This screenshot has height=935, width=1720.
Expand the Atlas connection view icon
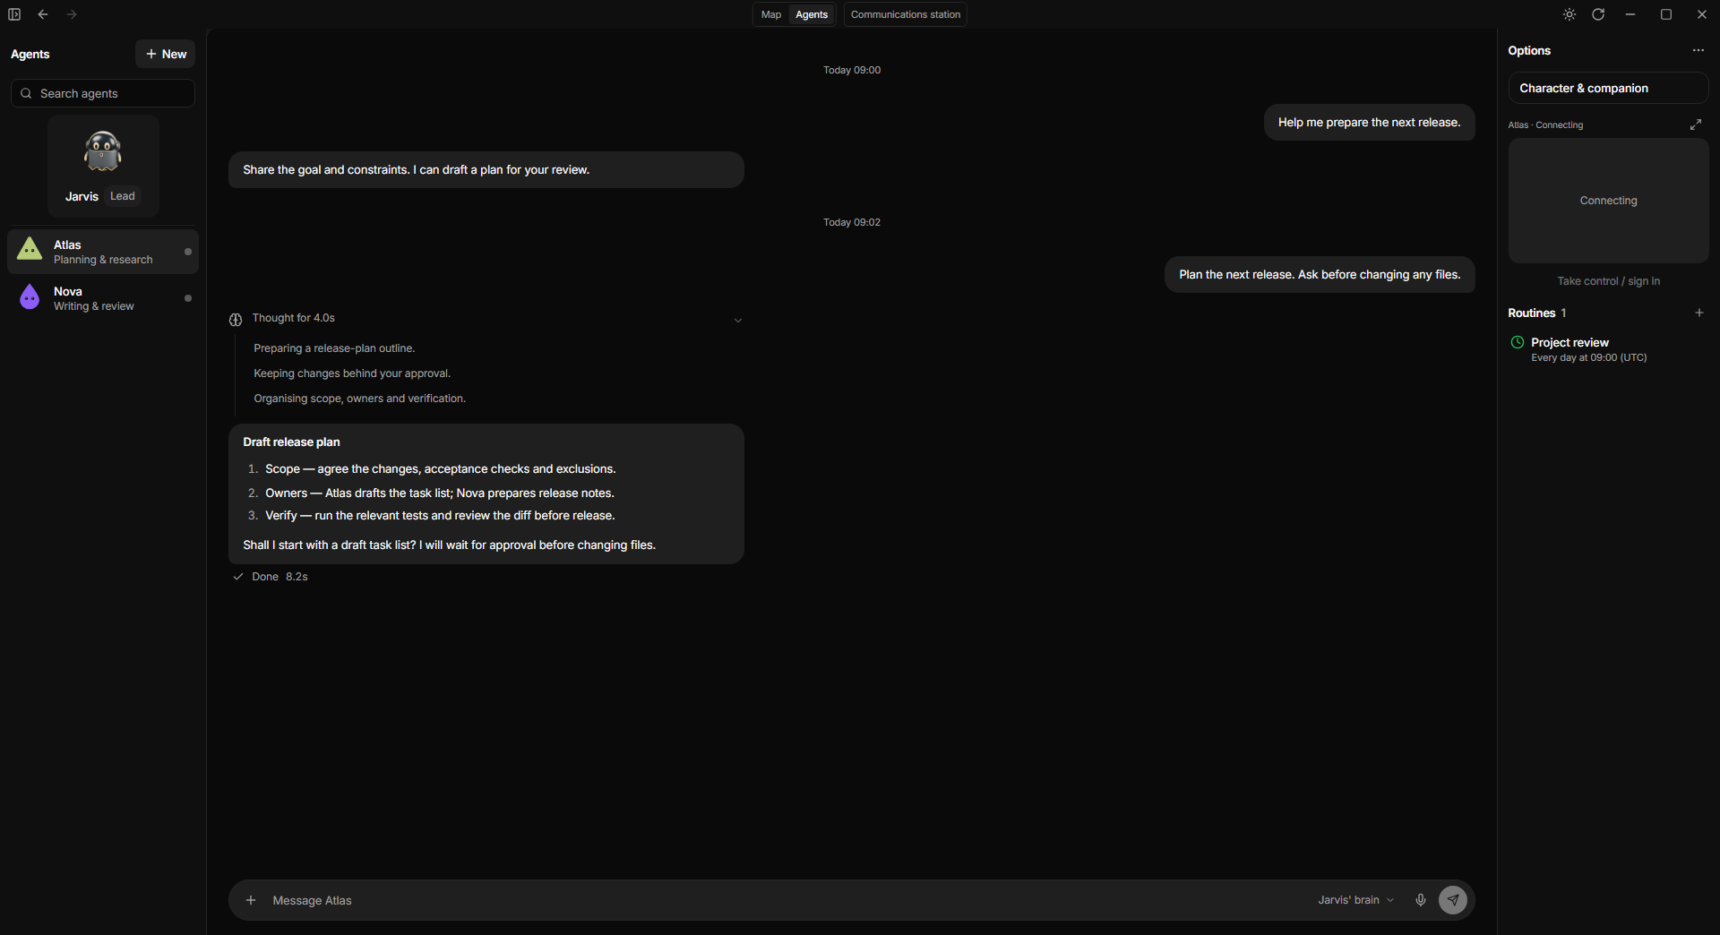[1696, 124]
